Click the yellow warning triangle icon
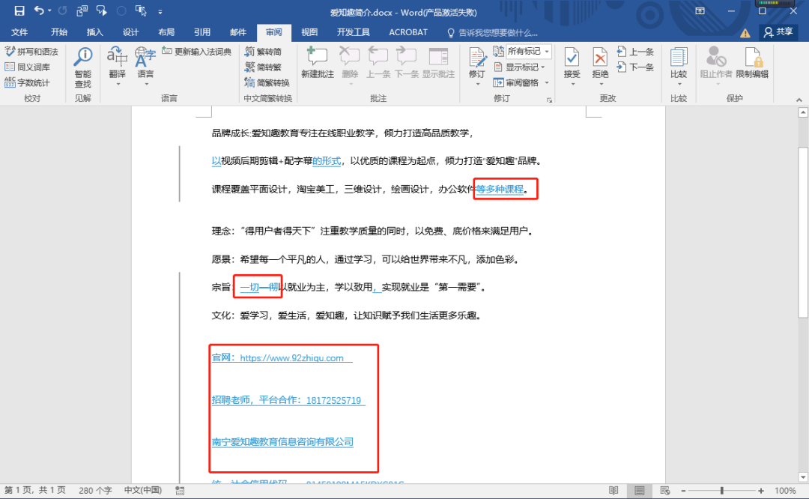This screenshot has height=499, width=809. pyautogui.click(x=745, y=33)
